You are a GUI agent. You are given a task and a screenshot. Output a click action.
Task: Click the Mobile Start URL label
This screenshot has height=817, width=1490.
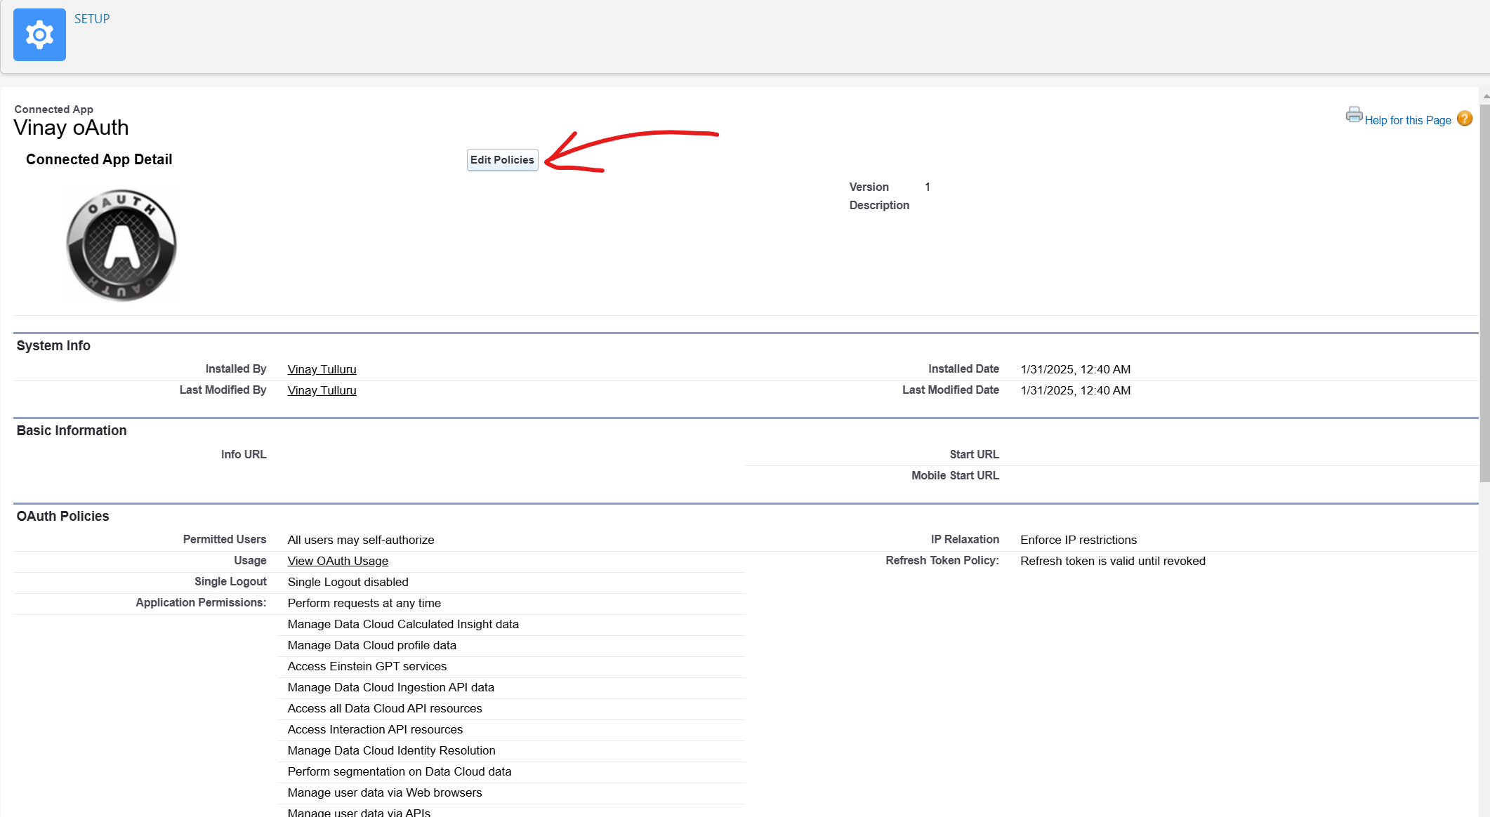tap(955, 475)
